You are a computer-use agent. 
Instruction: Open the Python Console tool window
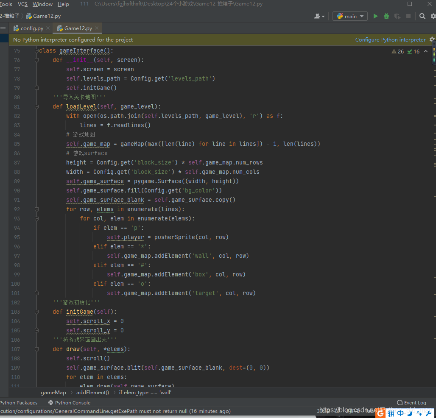(x=69, y=403)
